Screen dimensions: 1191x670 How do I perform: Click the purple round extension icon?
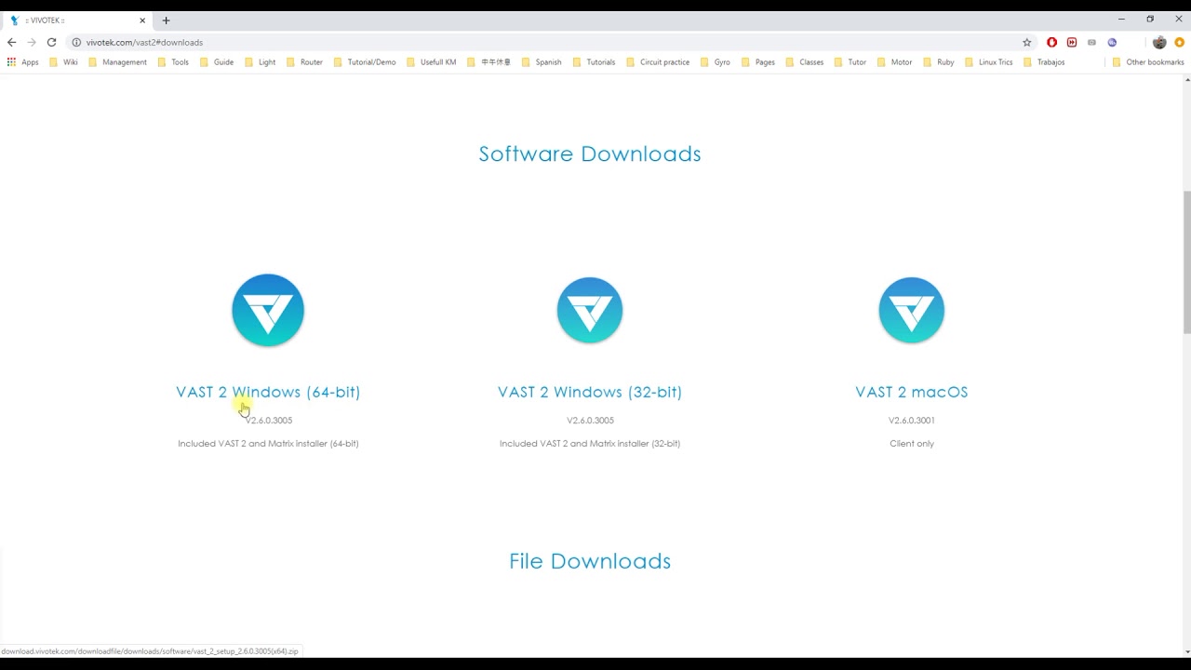[1112, 42]
